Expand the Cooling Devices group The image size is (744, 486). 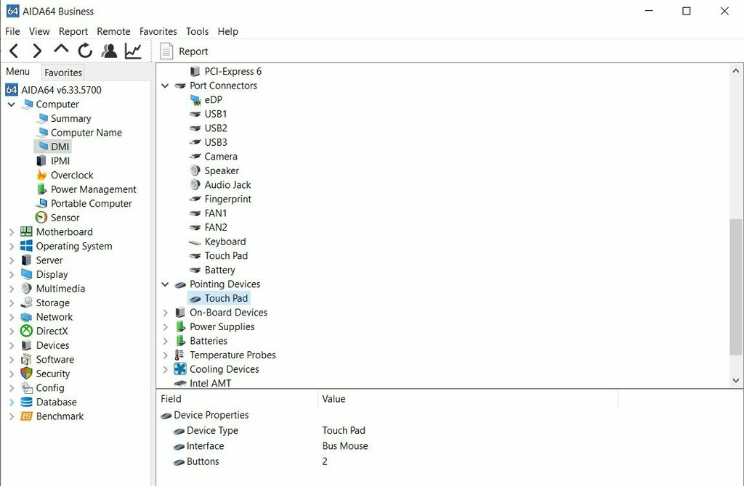(x=165, y=369)
